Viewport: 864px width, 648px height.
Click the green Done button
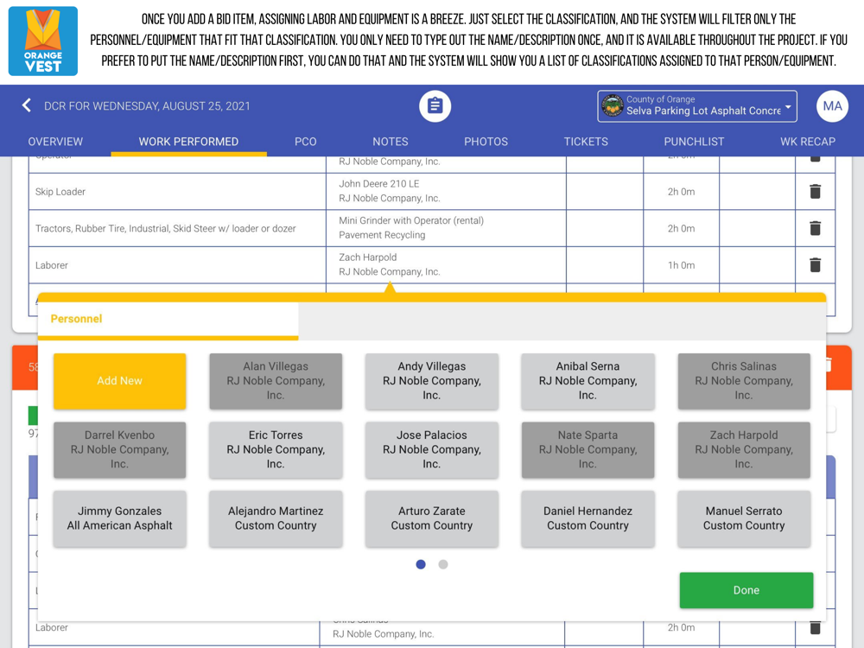click(746, 590)
